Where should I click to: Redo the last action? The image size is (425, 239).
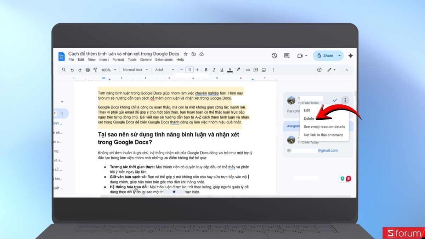(x=80, y=70)
